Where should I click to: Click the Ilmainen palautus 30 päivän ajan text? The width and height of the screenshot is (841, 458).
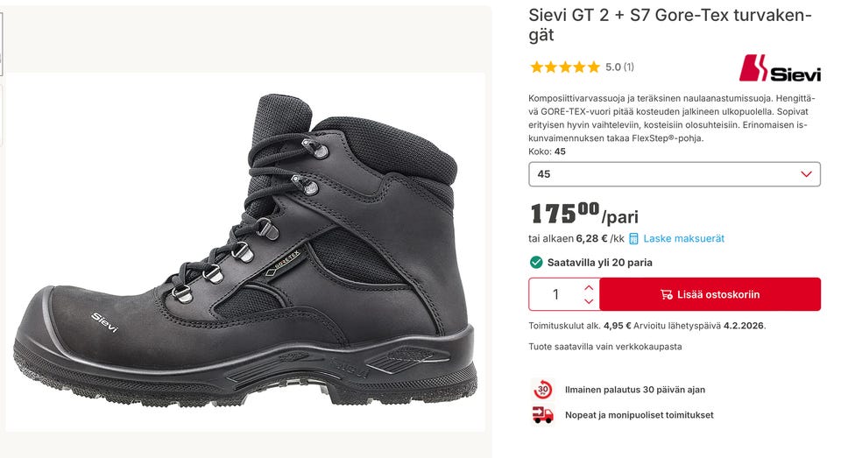click(x=634, y=390)
